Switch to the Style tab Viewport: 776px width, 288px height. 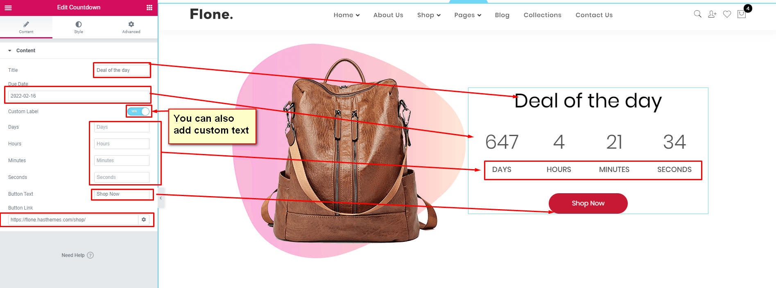(x=79, y=27)
